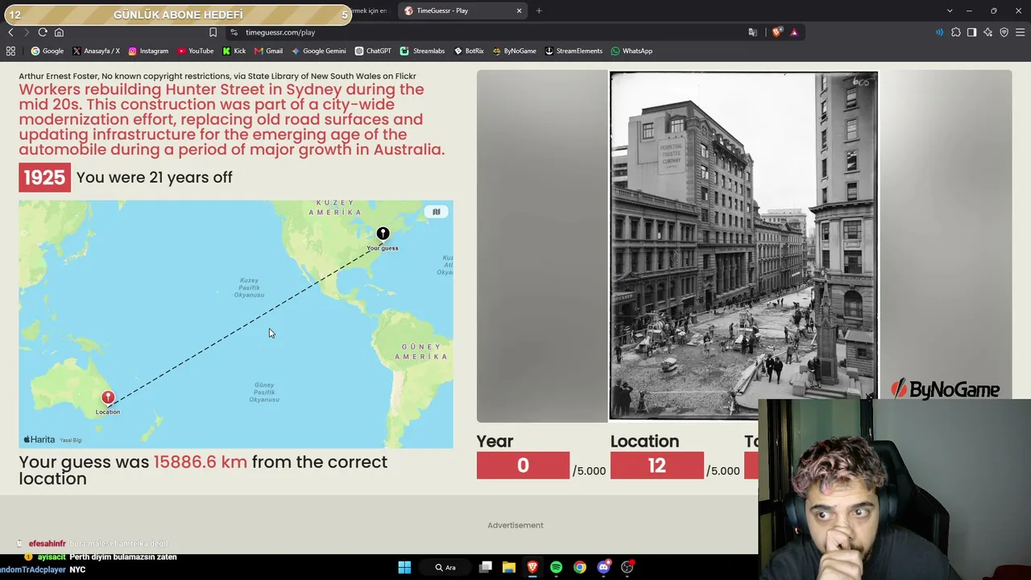The width and height of the screenshot is (1031, 580).
Task: Click the black 'Your guess' map pin
Action: click(383, 234)
